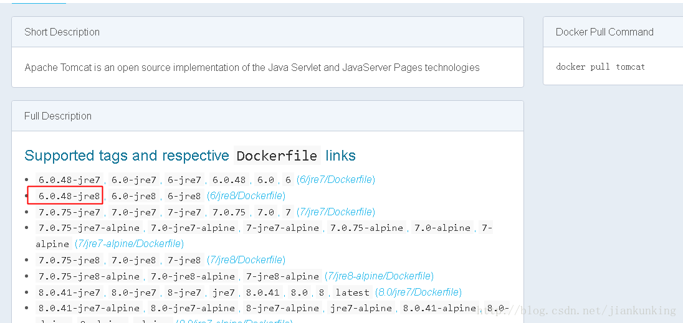The width and height of the screenshot is (683, 323).
Task: Click the 8.0.41-alpine tag
Action: click(439, 308)
